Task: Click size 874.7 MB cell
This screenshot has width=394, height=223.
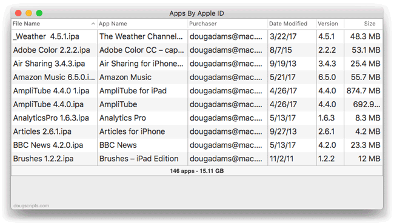Action: [x=363, y=91]
